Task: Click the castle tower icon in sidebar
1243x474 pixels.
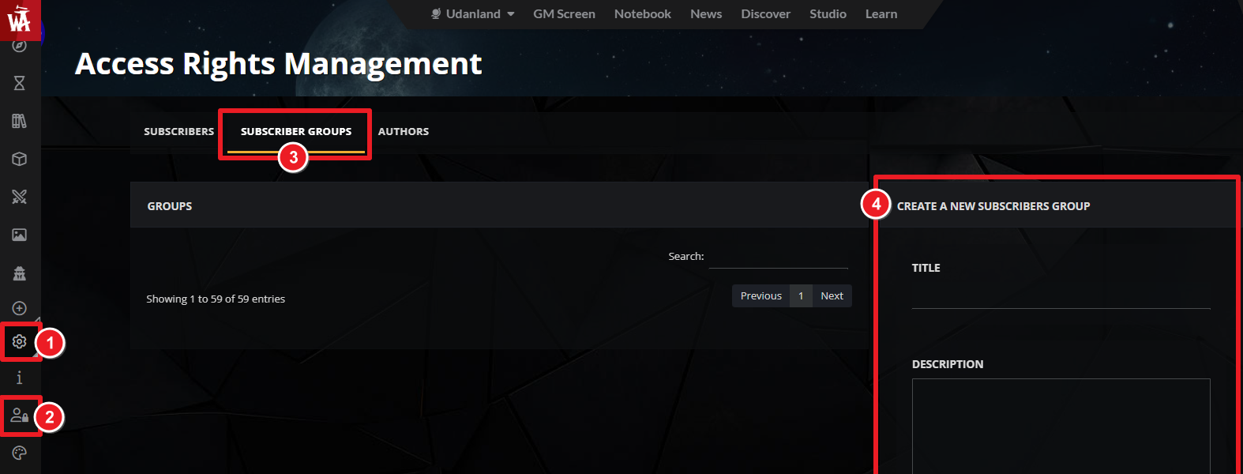Action: click(x=20, y=273)
